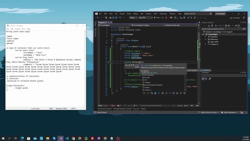Screen dimensions: 250x141
Task: Open the Main(string[] args) member dropdown
Action: (x=181, y=25)
